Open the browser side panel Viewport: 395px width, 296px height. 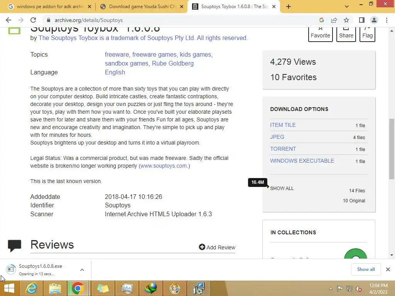click(x=362, y=20)
